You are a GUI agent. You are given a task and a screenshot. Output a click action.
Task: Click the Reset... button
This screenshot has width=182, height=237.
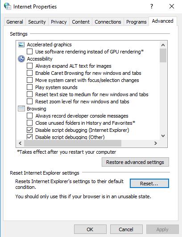tap(149, 184)
